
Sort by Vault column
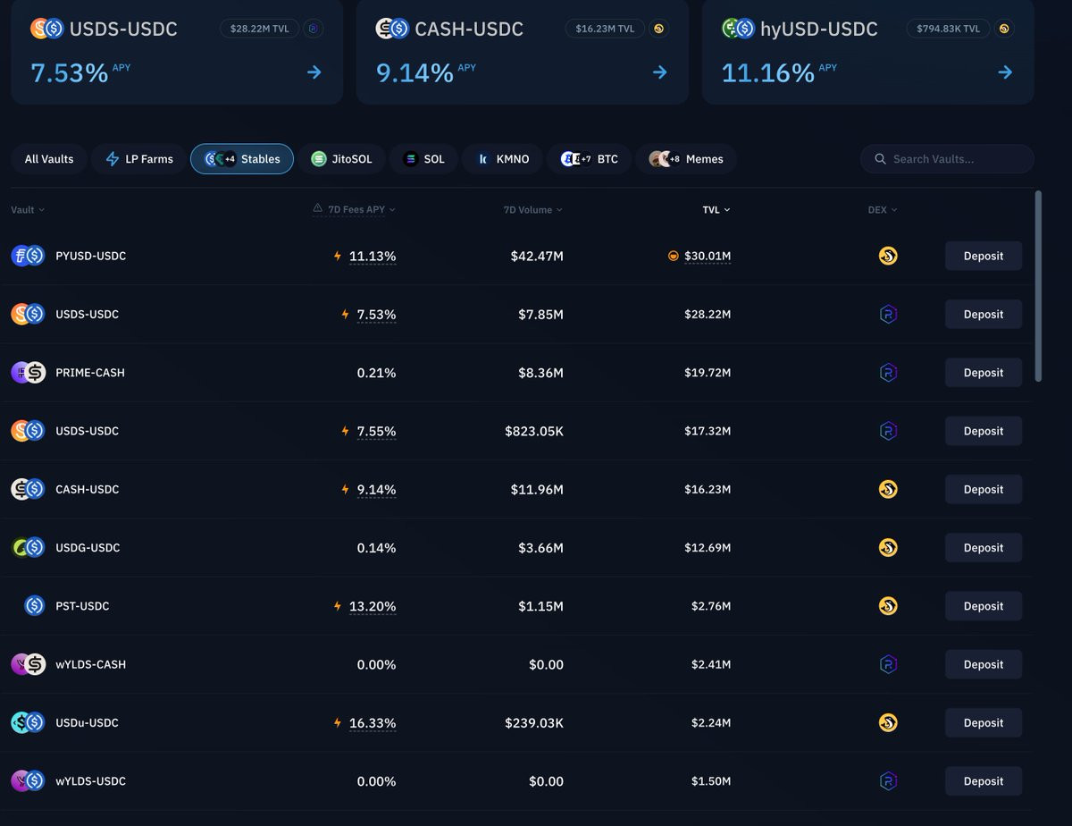(x=28, y=210)
